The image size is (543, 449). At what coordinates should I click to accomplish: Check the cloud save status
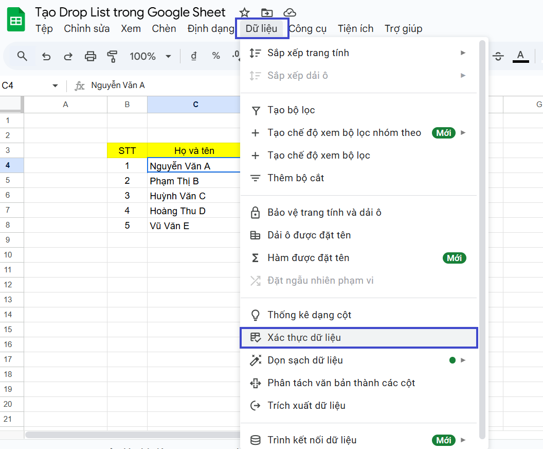[x=289, y=12]
